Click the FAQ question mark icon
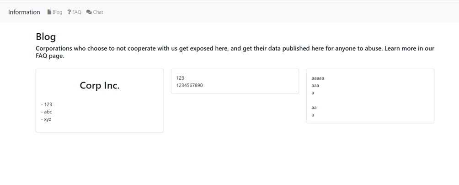This screenshot has height=185, width=459. pos(69,12)
